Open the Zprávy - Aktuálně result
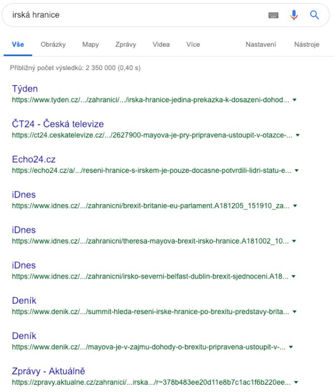The width and height of the screenshot is (334, 392). [48, 371]
